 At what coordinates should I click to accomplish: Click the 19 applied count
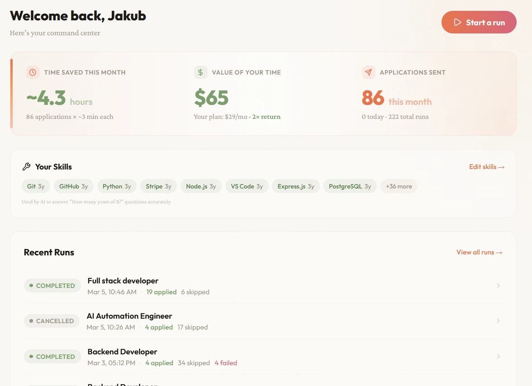(x=161, y=292)
